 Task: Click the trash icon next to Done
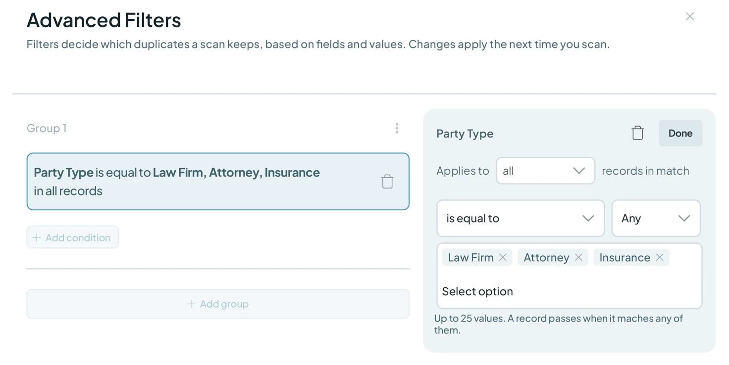point(637,133)
